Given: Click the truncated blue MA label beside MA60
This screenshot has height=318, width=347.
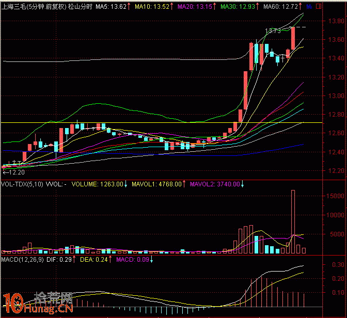Looking at the screenshot, I should (309, 7).
